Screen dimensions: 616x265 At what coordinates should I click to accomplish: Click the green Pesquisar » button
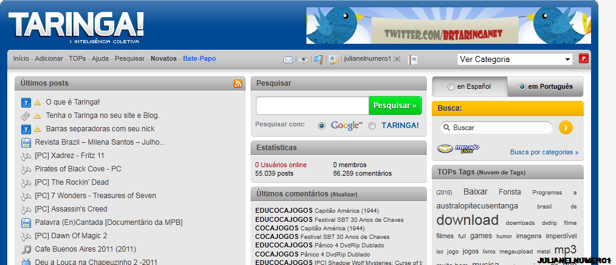click(395, 106)
